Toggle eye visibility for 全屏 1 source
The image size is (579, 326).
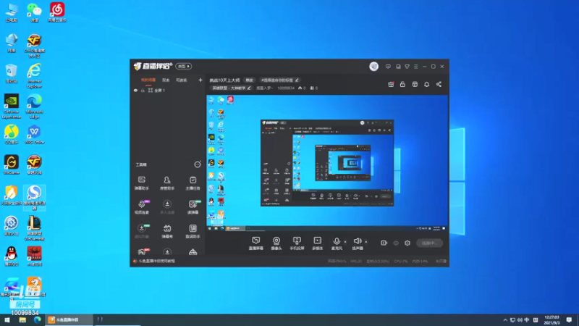coord(135,91)
